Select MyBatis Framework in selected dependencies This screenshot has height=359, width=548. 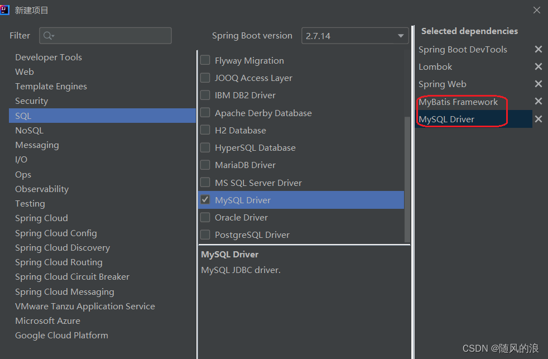458,102
